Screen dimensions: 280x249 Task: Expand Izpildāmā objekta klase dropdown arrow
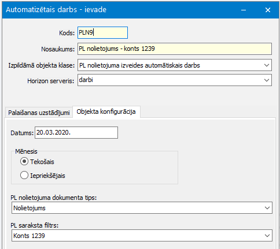pos(267,65)
